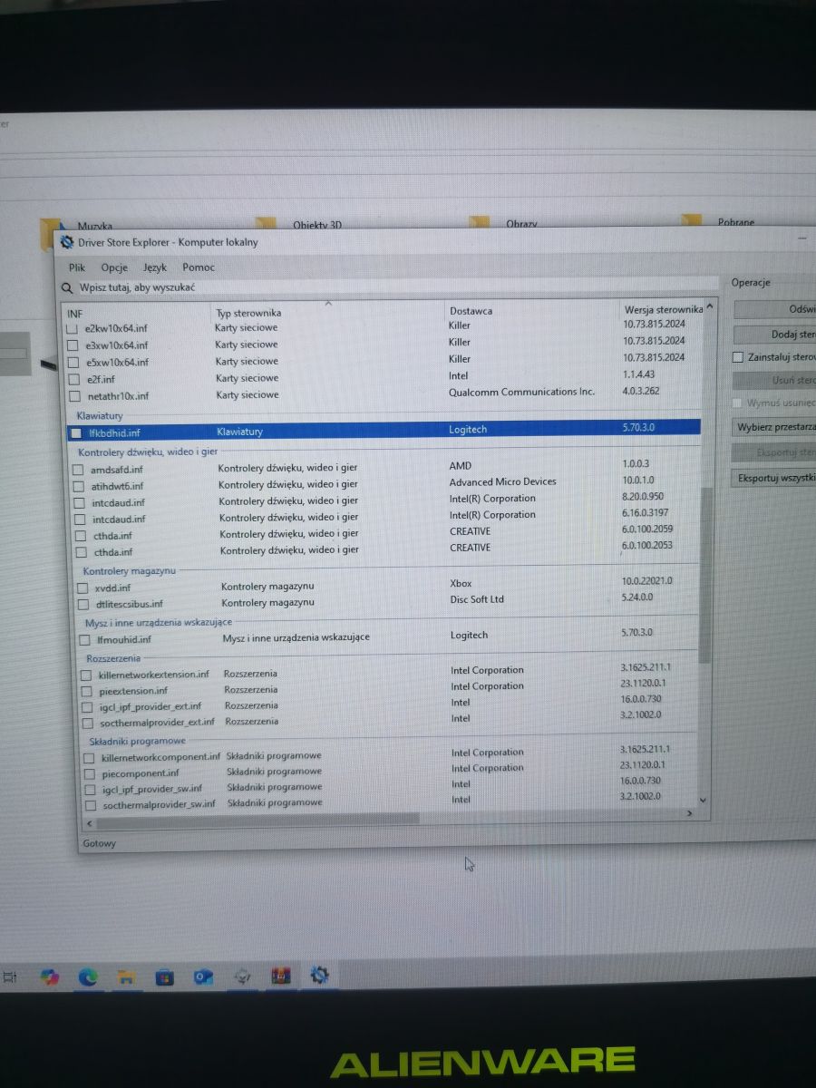Viewport: 816px width, 1088px height.
Task: Tick the checkbox for lfkbdhid.inf
Action: click(77, 432)
